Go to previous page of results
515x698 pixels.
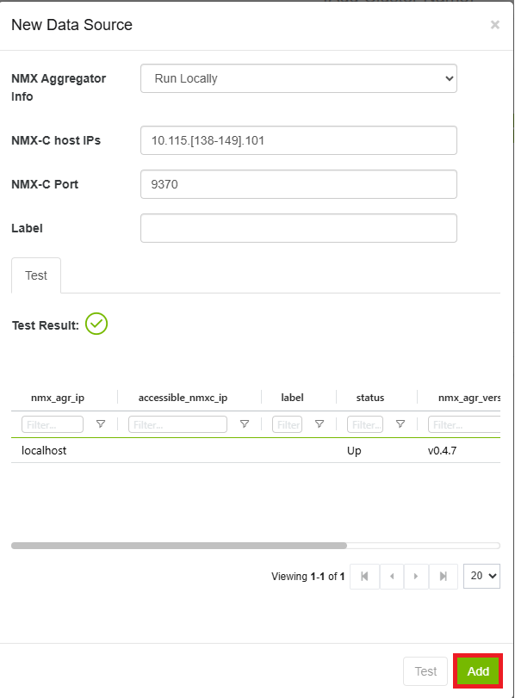click(x=392, y=577)
